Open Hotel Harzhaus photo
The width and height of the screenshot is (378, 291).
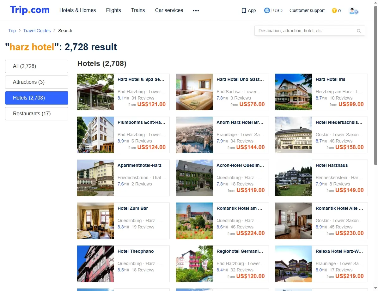coord(294,178)
